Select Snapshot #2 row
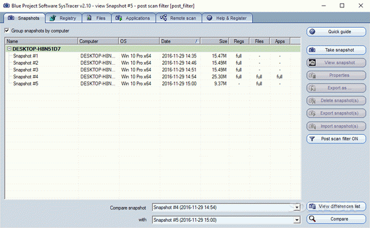370x228 pixels. click(x=152, y=63)
